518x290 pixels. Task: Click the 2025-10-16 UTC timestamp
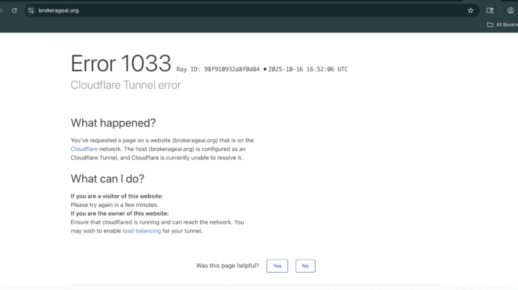(308, 70)
